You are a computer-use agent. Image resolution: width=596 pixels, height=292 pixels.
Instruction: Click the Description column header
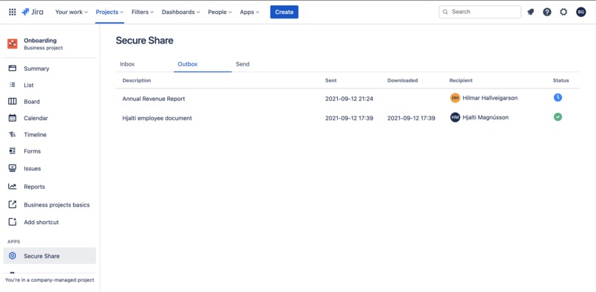coord(137,80)
